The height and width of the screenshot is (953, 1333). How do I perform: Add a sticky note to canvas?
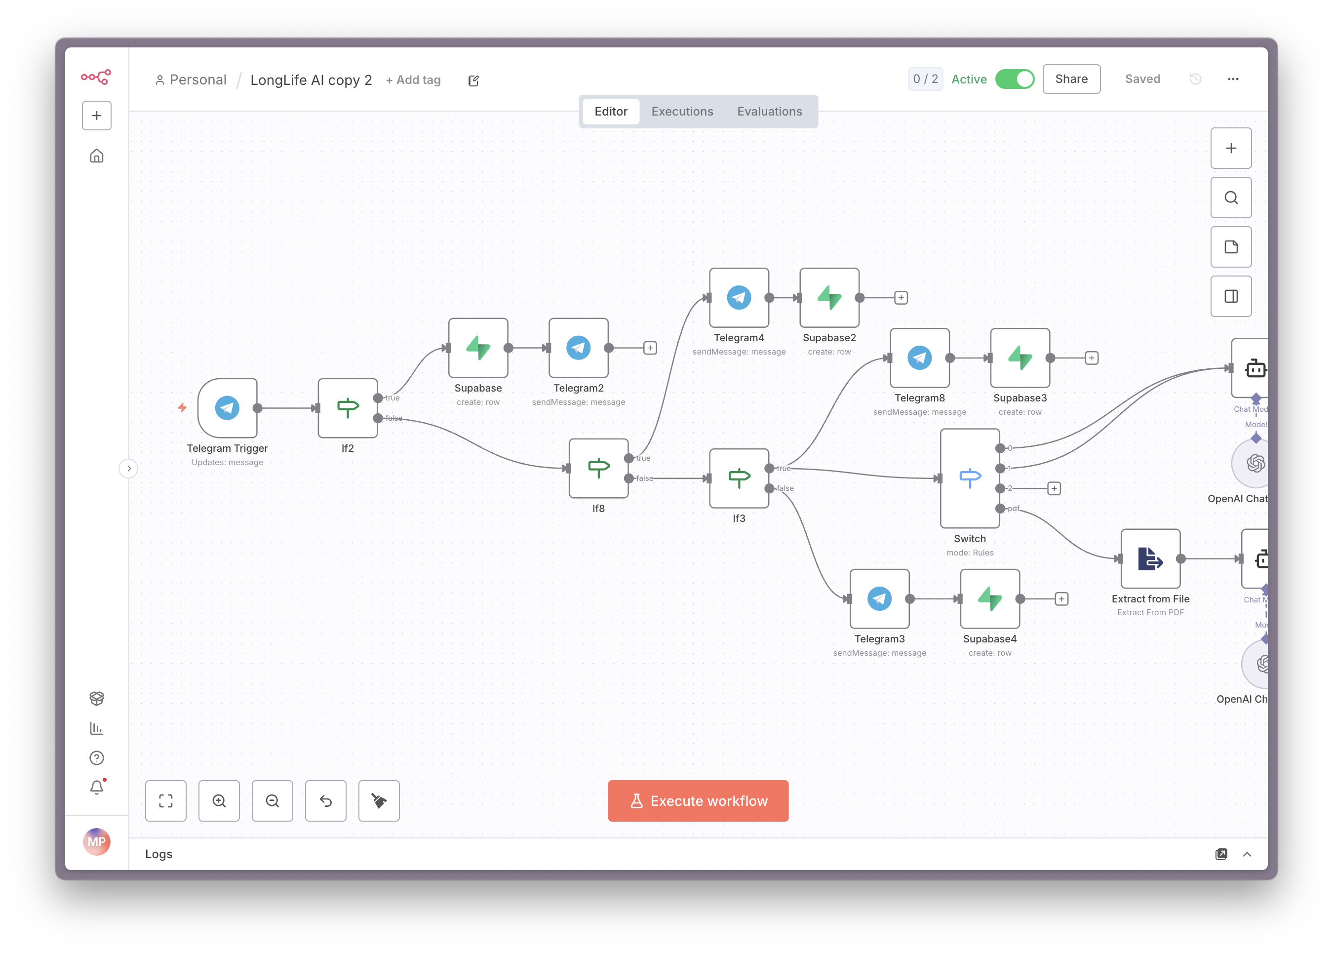[1231, 247]
